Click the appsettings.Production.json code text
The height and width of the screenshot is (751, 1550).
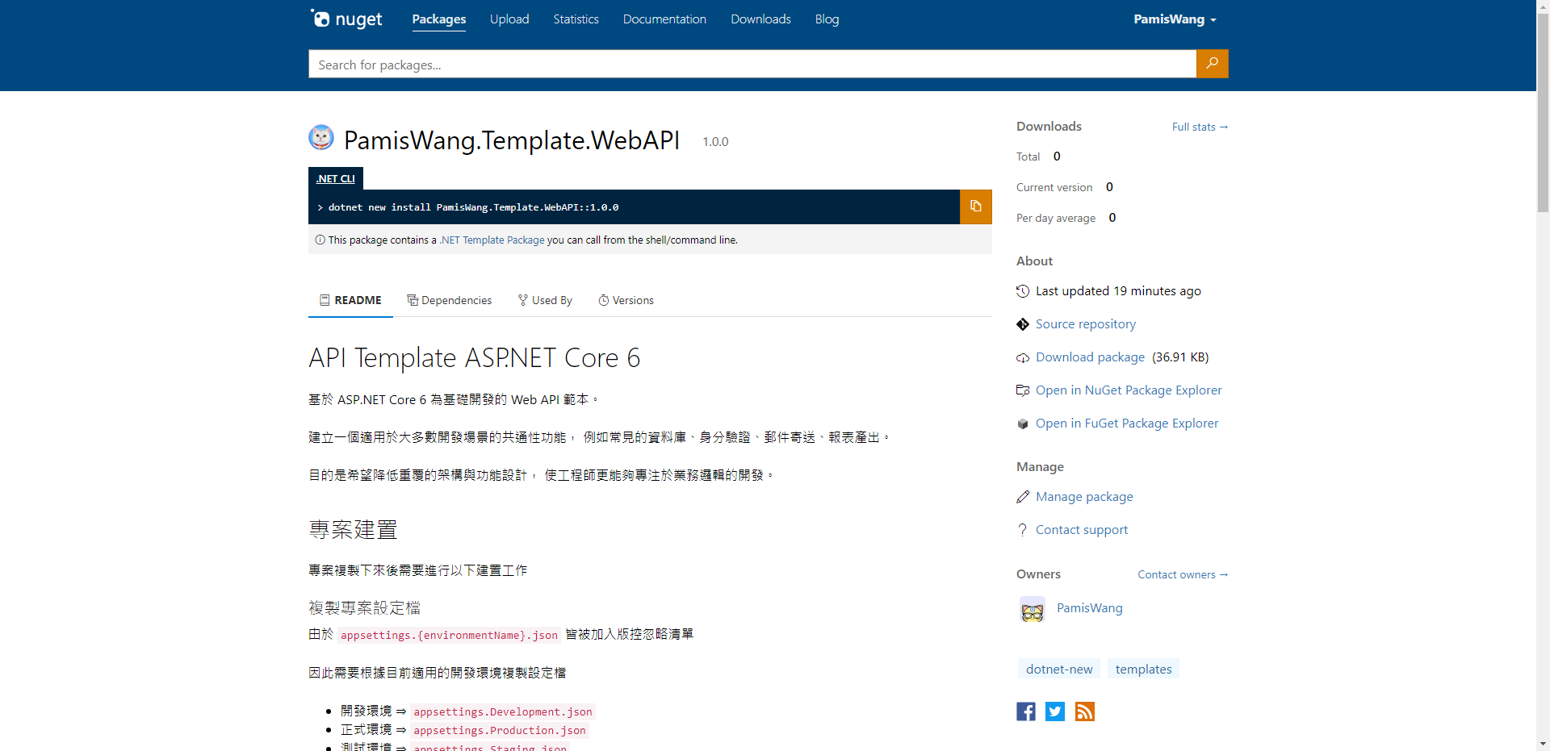point(500,730)
